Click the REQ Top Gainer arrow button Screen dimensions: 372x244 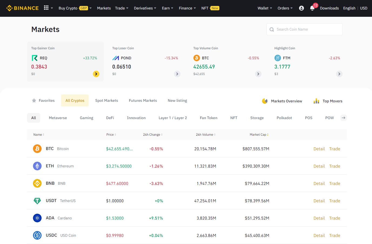pos(96,74)
